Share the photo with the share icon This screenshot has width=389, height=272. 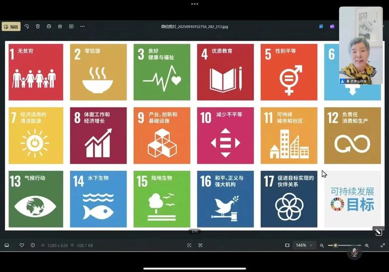click(x=60, y=26)
